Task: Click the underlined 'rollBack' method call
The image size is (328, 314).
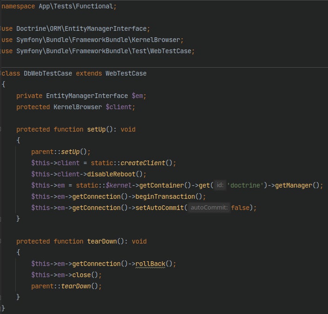Action: click(x=150, y=264)
